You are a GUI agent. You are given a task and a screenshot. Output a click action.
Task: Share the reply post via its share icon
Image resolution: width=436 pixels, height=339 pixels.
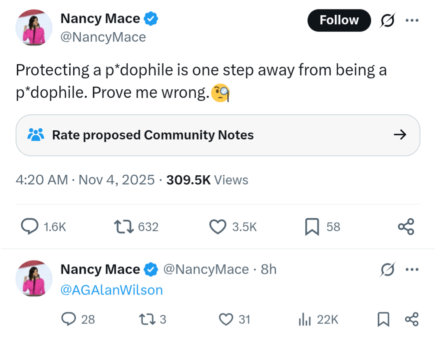click(x=411, y=320)
